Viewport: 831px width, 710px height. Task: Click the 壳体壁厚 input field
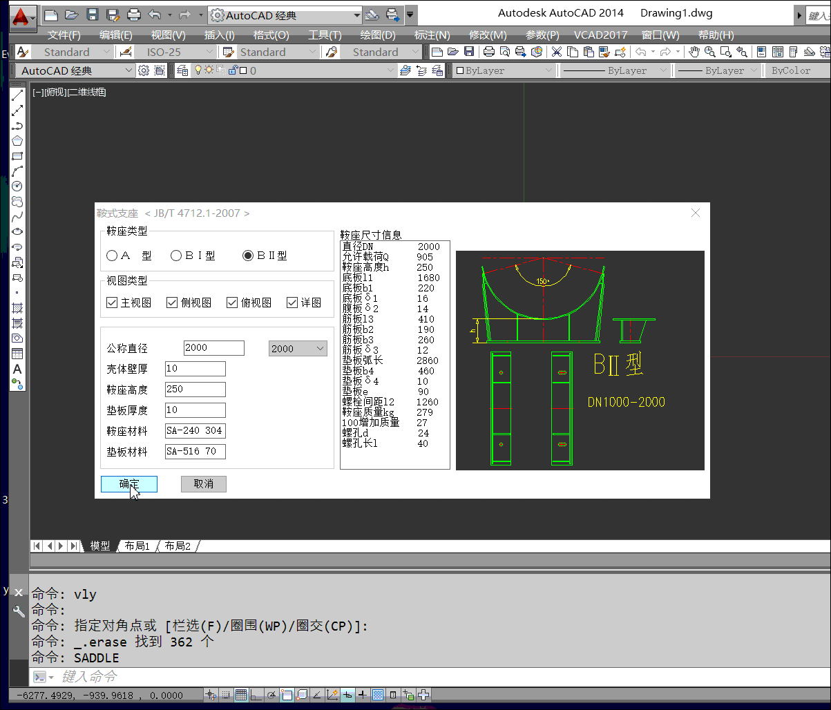tap(195, 369)
